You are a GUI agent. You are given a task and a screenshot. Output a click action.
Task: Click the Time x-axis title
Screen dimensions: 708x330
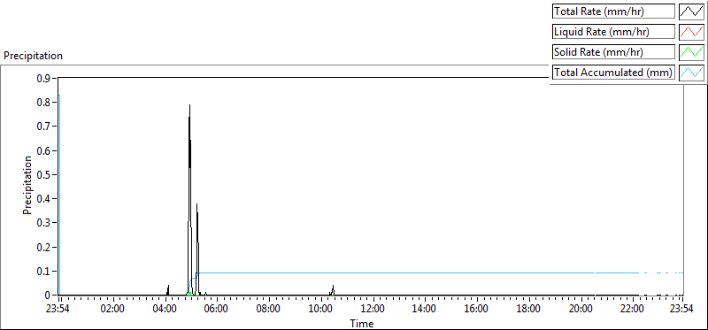point(362,323)
